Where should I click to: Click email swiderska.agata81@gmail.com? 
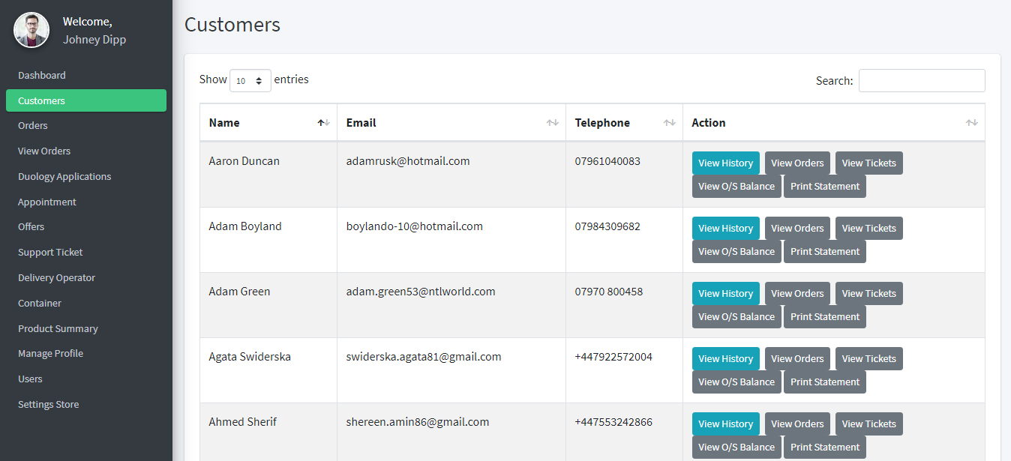pos(424,357)
